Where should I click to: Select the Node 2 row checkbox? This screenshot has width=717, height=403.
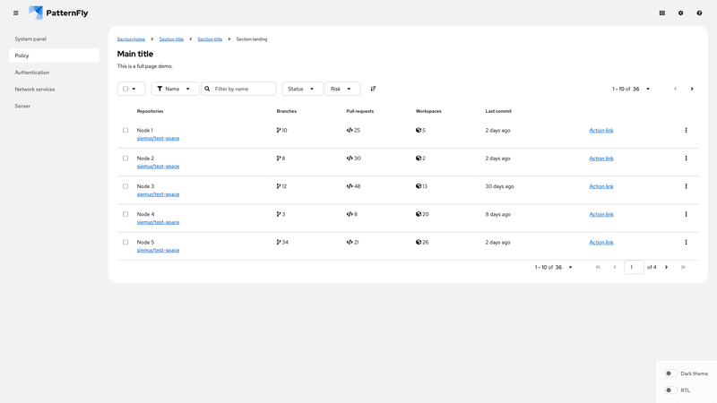125,159
